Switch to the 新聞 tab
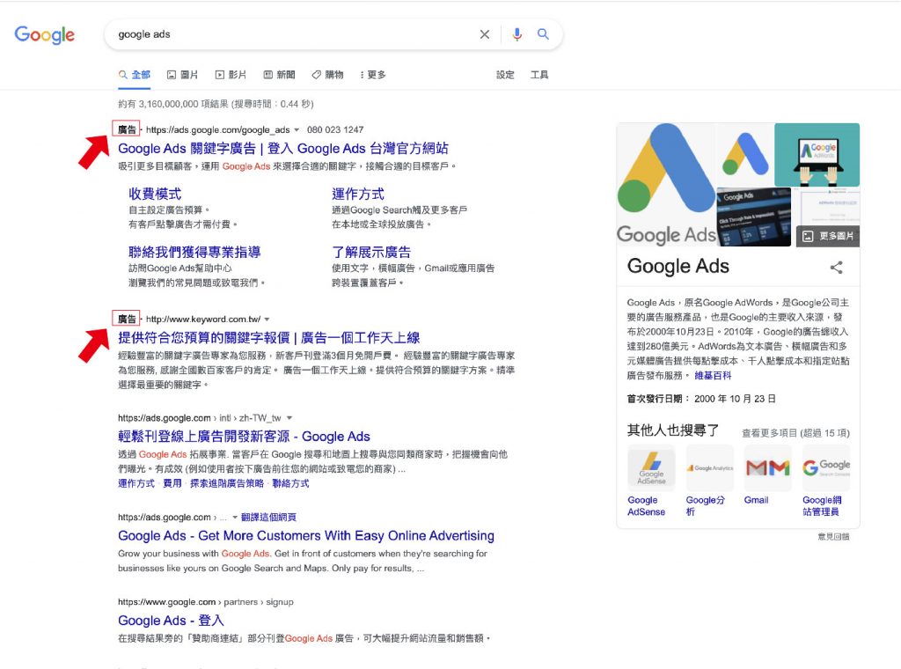The width and height of the screenshot is (901, 669). [x=279, y=75]
